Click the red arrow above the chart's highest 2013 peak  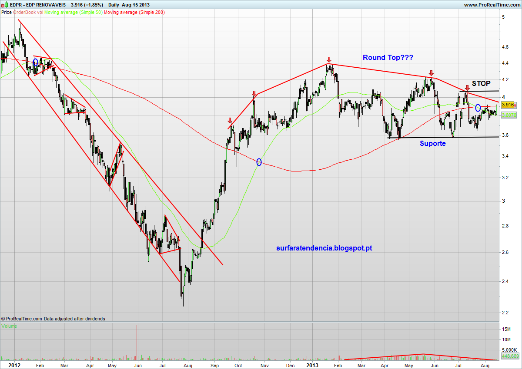pyautogui.click(x=329, y=59)
